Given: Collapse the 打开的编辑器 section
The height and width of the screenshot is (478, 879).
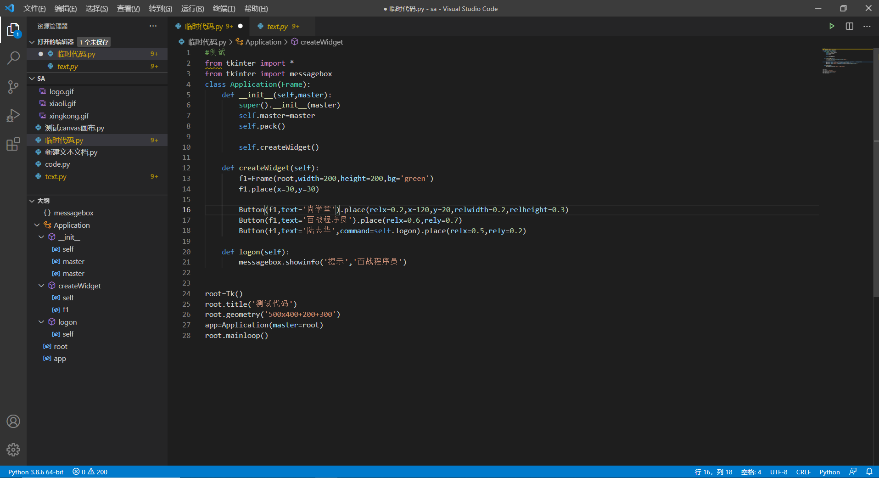Looking at the screenshot, I should (x=32, y=42).
